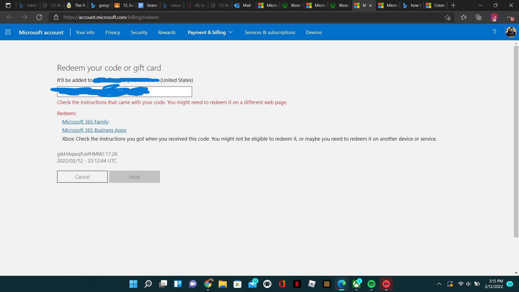Open the Windows Start menu
Image resolution: width=519 pixels, height=292 pixels.
tap(133, 284)
